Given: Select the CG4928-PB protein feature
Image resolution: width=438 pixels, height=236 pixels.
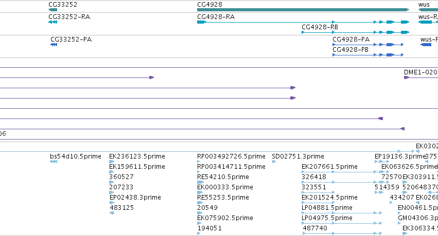Looking at the screenshot, I should click(368, 55).
